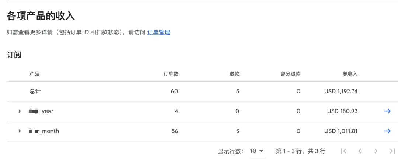Open the 订单管理 link
398x162 pixels.
coord(158,32)
